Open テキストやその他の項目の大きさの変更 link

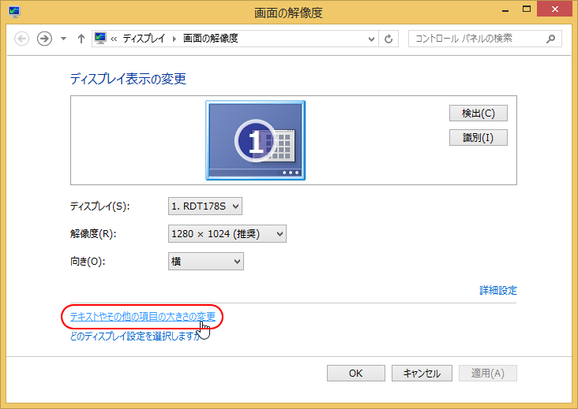click(x=143, y=317)
